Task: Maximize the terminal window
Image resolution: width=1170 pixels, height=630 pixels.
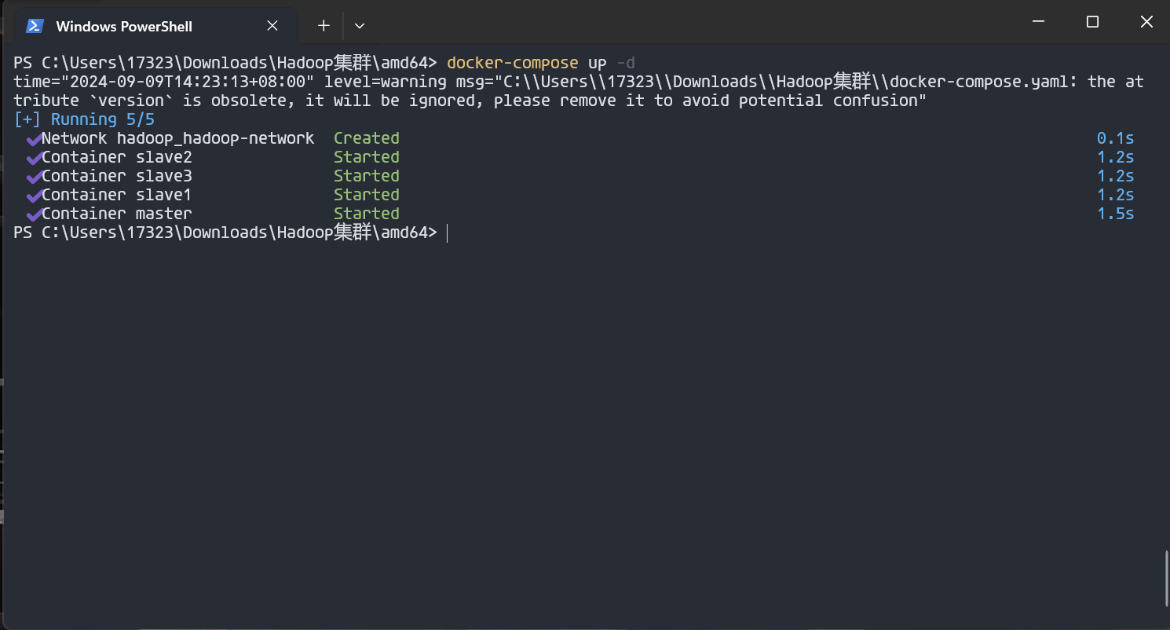Action: 1092,22
